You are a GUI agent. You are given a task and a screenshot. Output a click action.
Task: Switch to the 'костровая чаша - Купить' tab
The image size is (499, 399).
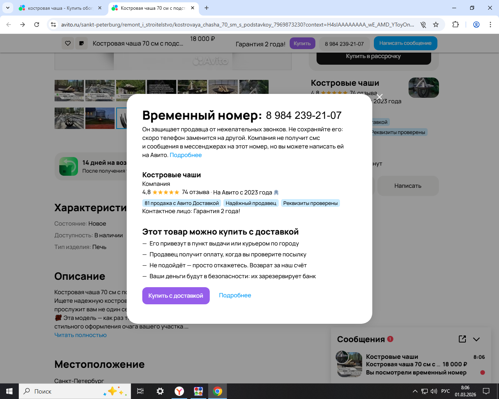[60, 8]
